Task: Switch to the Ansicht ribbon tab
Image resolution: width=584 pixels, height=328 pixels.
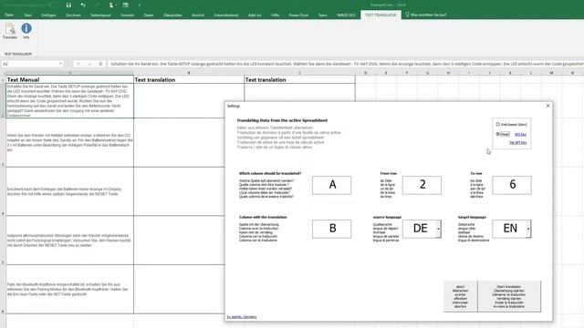Action: pos(198,15)
